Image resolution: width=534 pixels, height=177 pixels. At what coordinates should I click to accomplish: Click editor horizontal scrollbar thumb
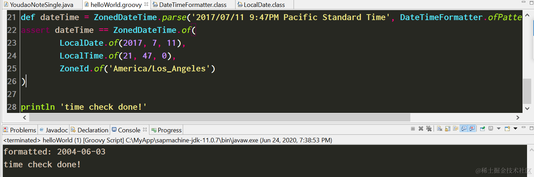[220, 117]
